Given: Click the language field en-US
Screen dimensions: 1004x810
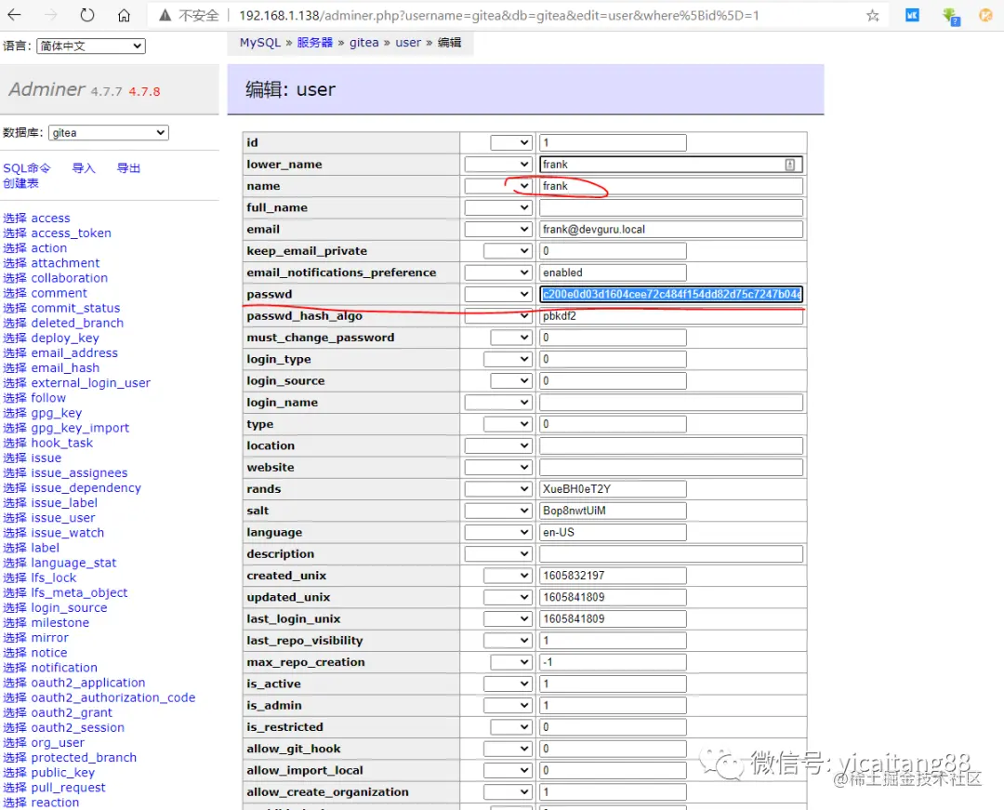Looking at the screenshot, I should click(613, 533).
